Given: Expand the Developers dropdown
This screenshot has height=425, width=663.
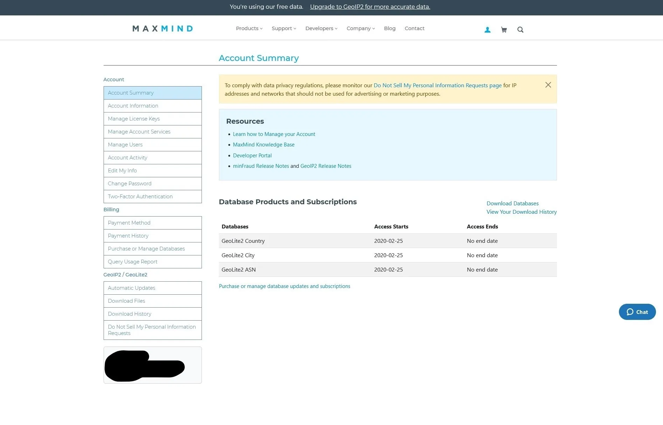Looking at the screenshot, I should tap(321, 28).
